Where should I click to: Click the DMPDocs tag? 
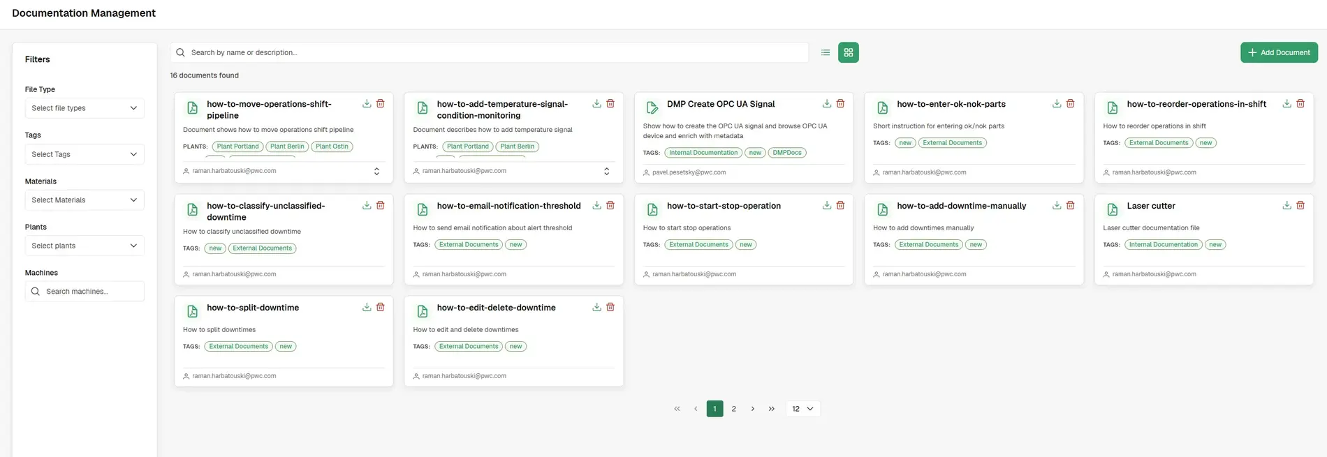(x=787, y=153)
